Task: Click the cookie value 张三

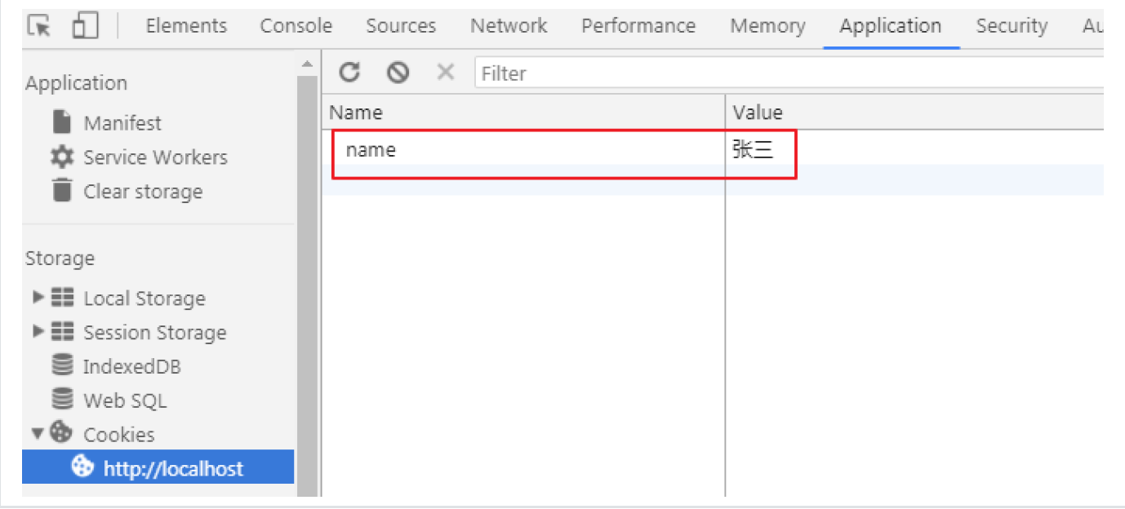Action: [x=752, y=149]
